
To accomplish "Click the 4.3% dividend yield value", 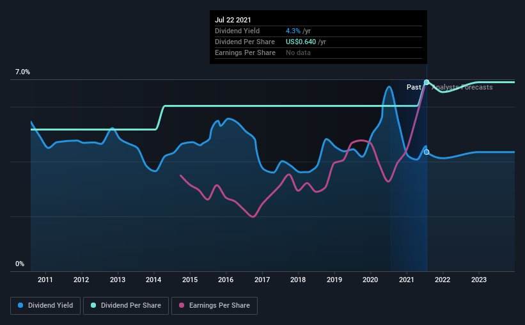I will point(293,31).
